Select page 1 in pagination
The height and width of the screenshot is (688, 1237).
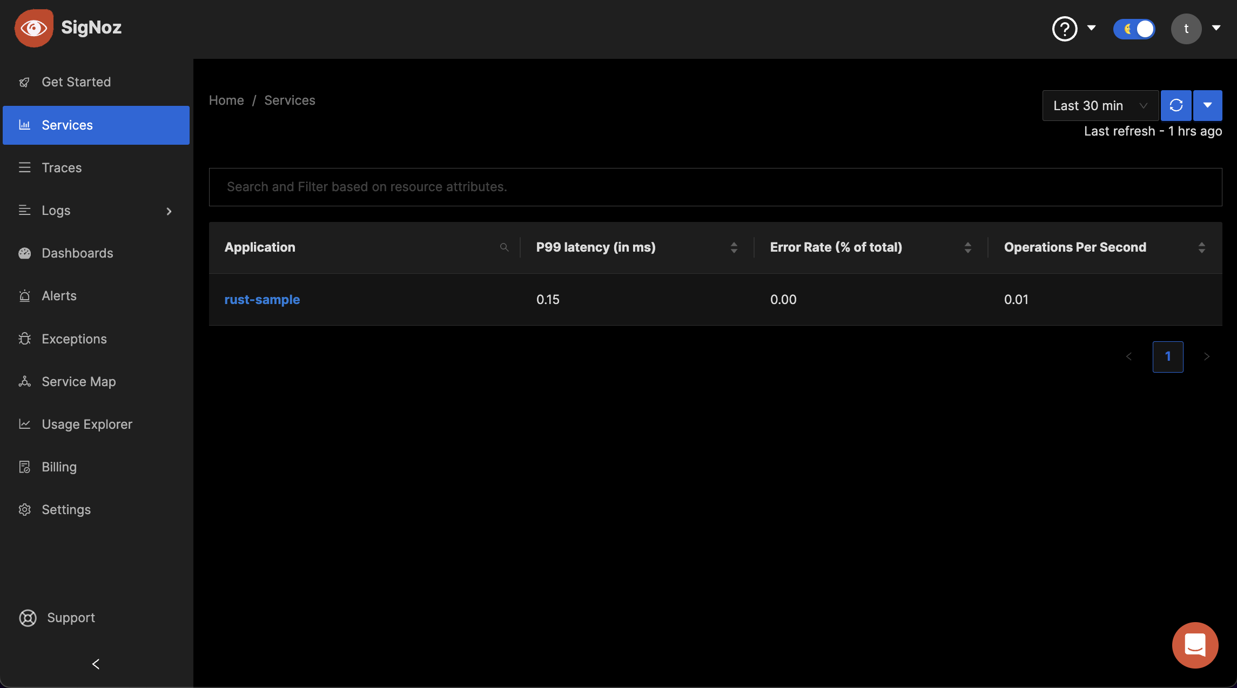click(x=1168, y=356)
